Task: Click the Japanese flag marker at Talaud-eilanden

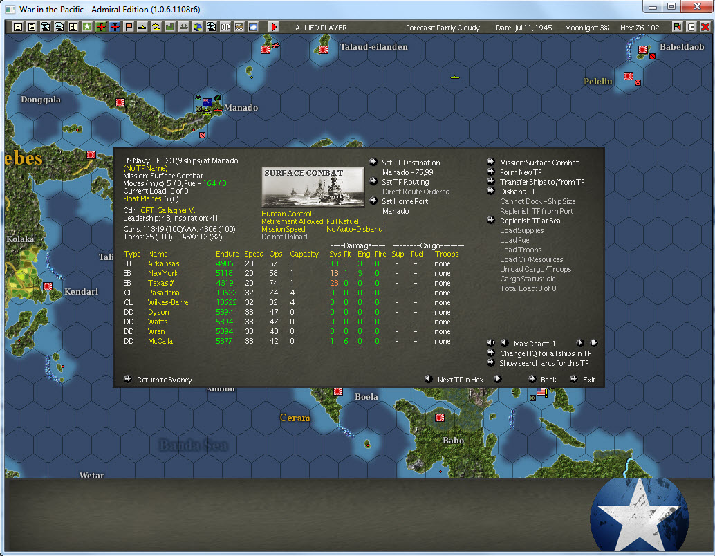Action: (324, 49)
